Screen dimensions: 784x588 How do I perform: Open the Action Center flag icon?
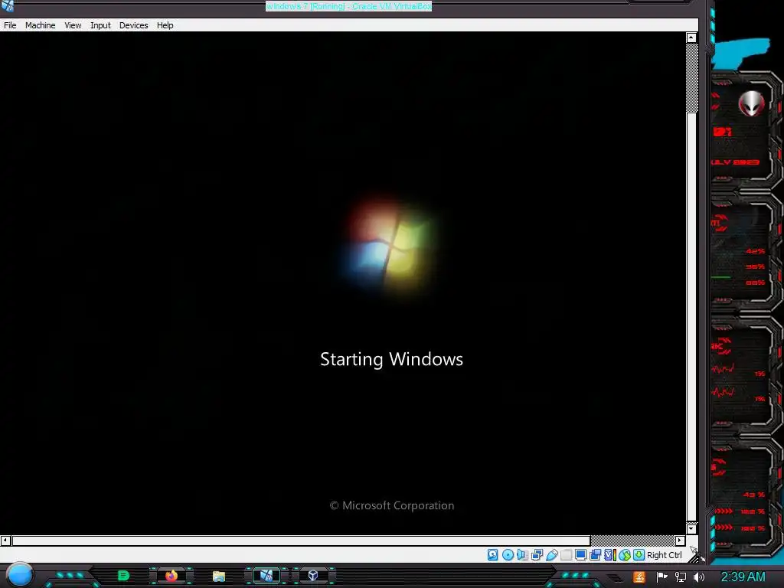click(x=661, y=577)
